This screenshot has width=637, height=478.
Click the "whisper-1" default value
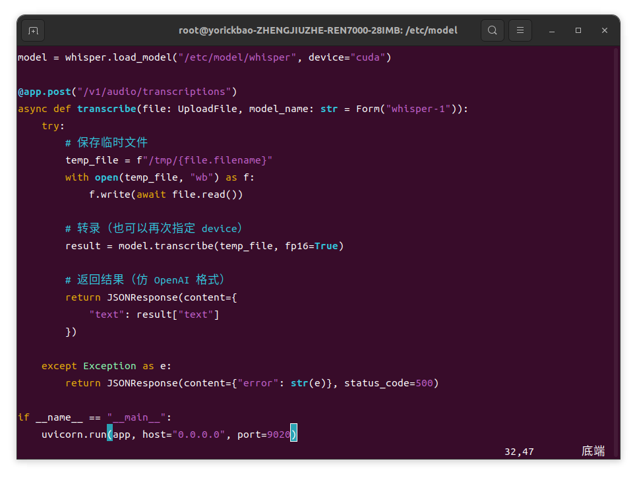(x=418, y=109)
